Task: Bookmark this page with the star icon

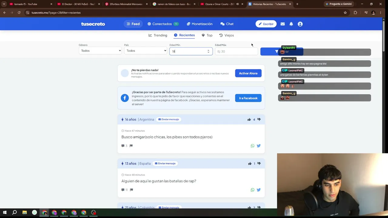Action: [345, 12]
